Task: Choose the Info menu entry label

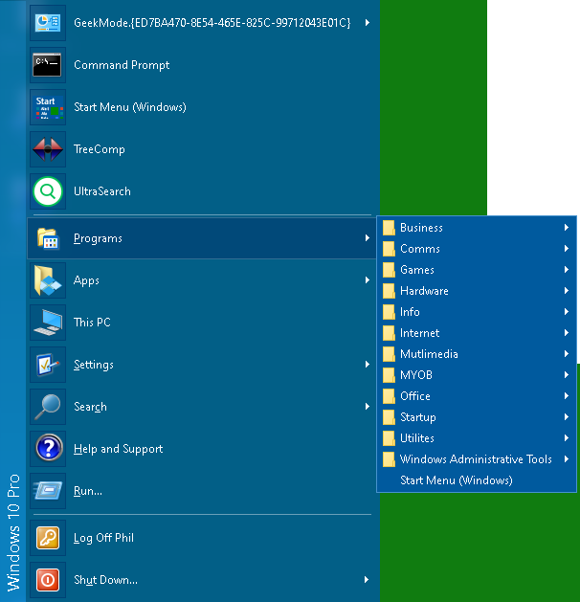Action: point(410,312)
